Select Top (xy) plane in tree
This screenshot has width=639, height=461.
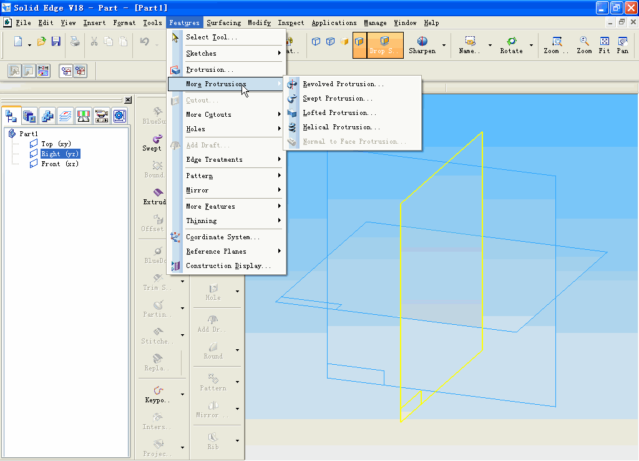pos(56,144)
